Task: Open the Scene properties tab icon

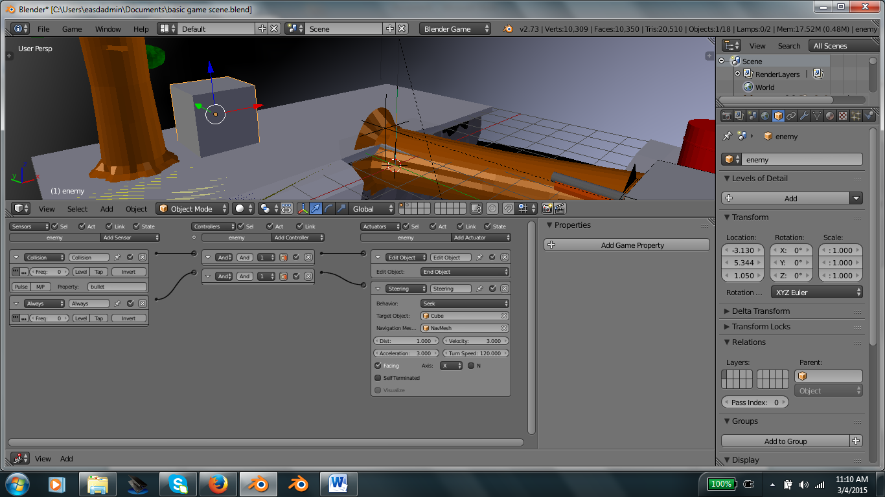Action: tap(752, 116)
